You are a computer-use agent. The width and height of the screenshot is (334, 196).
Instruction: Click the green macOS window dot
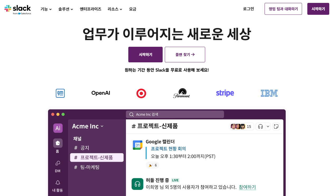tap(63, 114)
